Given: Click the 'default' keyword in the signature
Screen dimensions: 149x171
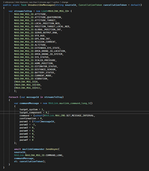Looking at the screenshot, I should coord(136,5).
